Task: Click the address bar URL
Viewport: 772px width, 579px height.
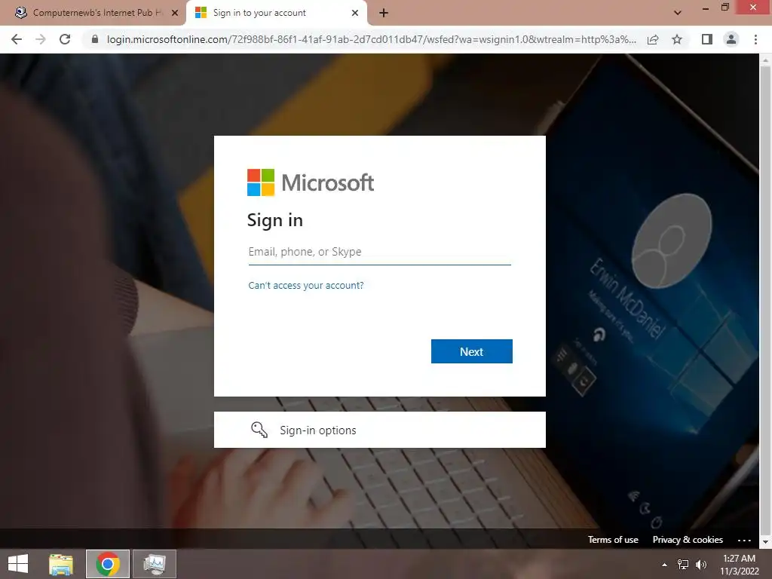Action: [371, 39]
